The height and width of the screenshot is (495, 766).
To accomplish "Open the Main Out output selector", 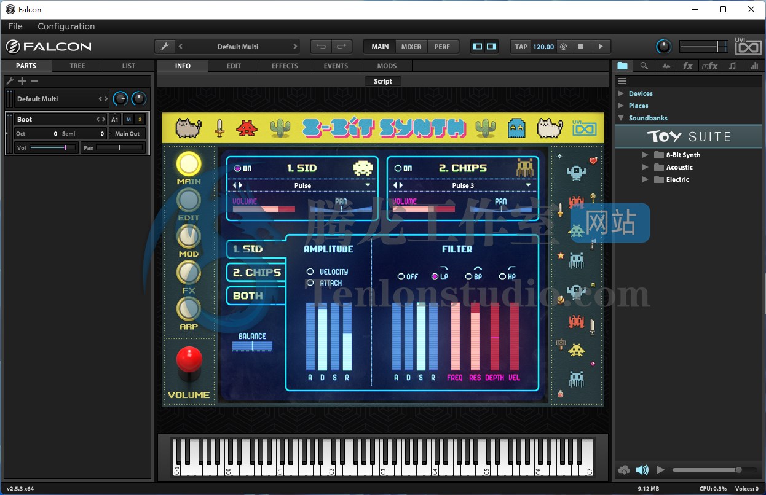I will click(x=127, y=133).
